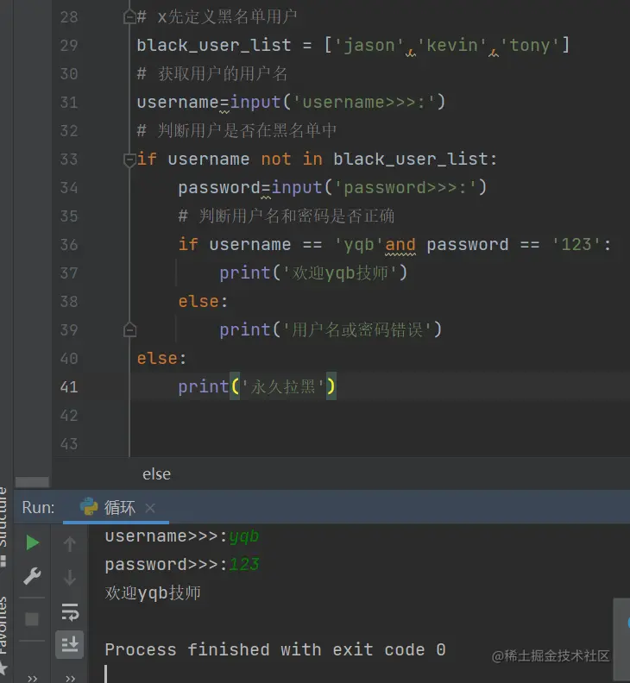
Task: Click the favorites star icon
Action: 3,668
